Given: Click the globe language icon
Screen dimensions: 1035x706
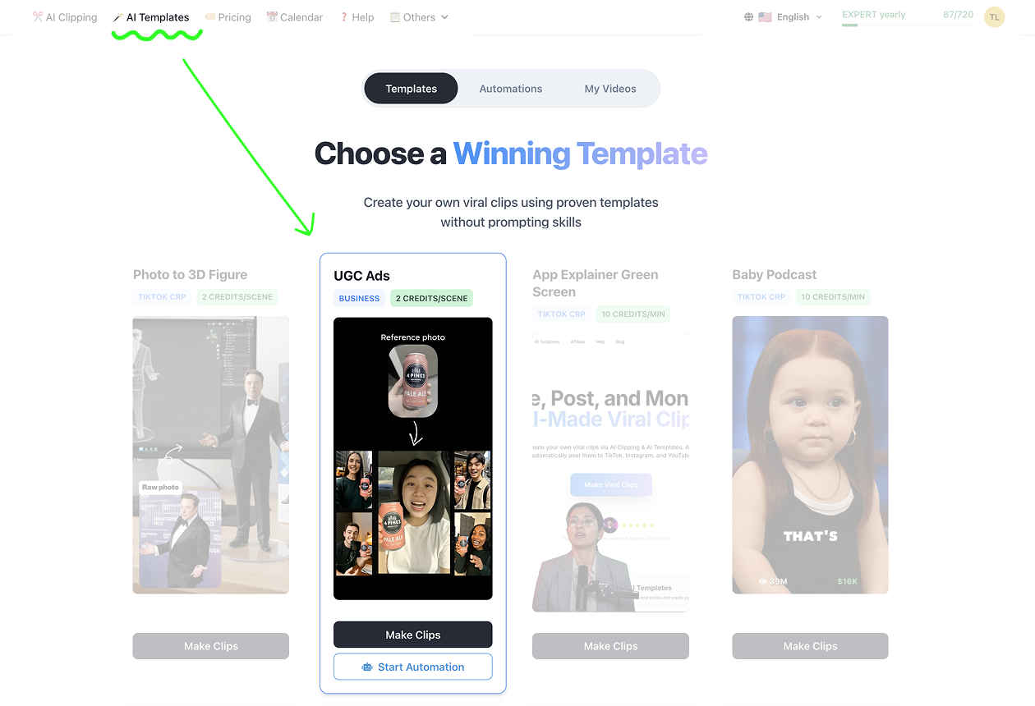Looking at the screenshot, I should (x=748, y=17).
